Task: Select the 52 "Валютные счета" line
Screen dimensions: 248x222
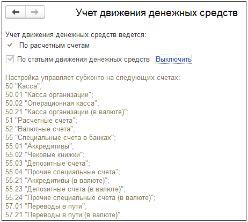Action: (40, 129)
